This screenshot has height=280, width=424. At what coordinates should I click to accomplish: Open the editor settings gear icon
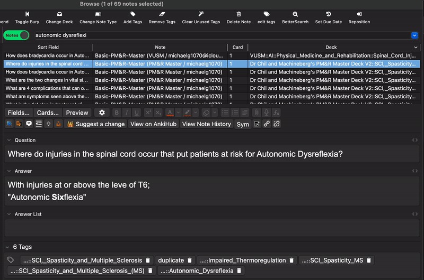click(102, 113)
